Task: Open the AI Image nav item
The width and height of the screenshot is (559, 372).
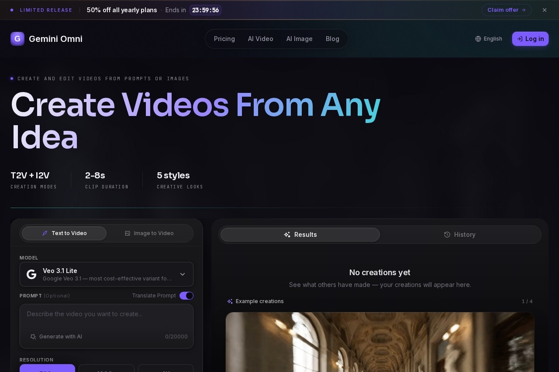Action: coord(300,39)
